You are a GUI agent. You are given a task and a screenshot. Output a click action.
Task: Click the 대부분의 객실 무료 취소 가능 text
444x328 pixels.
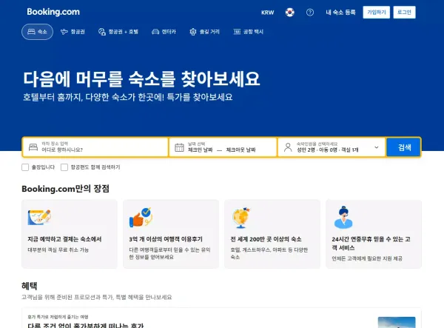click(58, 250)
